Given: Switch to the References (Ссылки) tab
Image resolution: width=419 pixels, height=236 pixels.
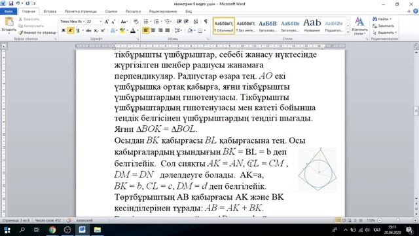Looking at the screenshot, I should click(111, 12).
